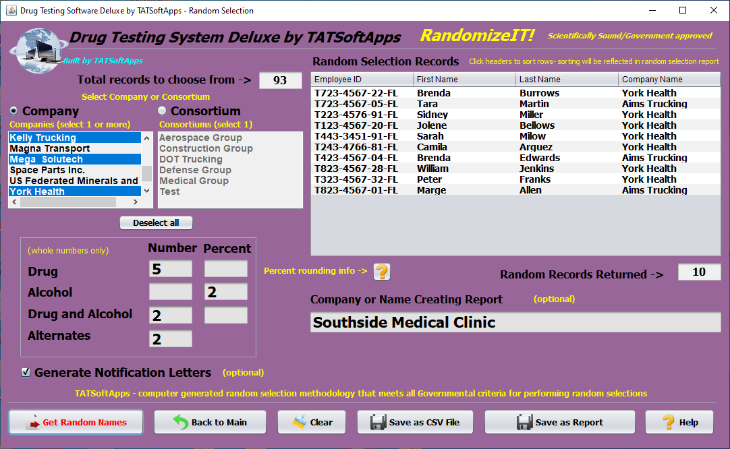
Task: Go Back to Main screen
Action: 210,422
